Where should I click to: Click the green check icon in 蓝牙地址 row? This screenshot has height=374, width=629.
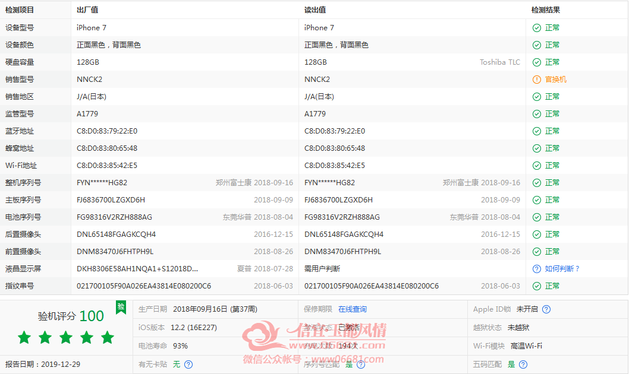[536, 131]
